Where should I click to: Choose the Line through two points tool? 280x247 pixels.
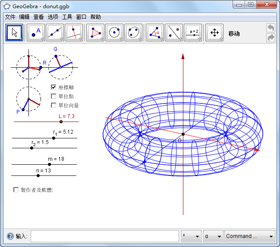(55, 32)
